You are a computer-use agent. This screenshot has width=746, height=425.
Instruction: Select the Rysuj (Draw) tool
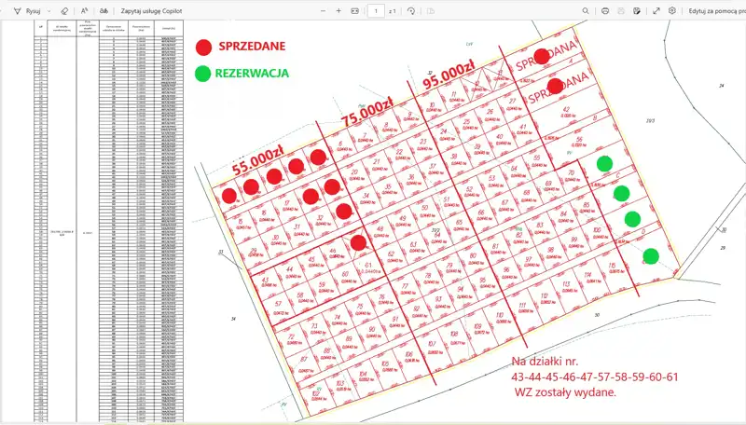[26, 10]
